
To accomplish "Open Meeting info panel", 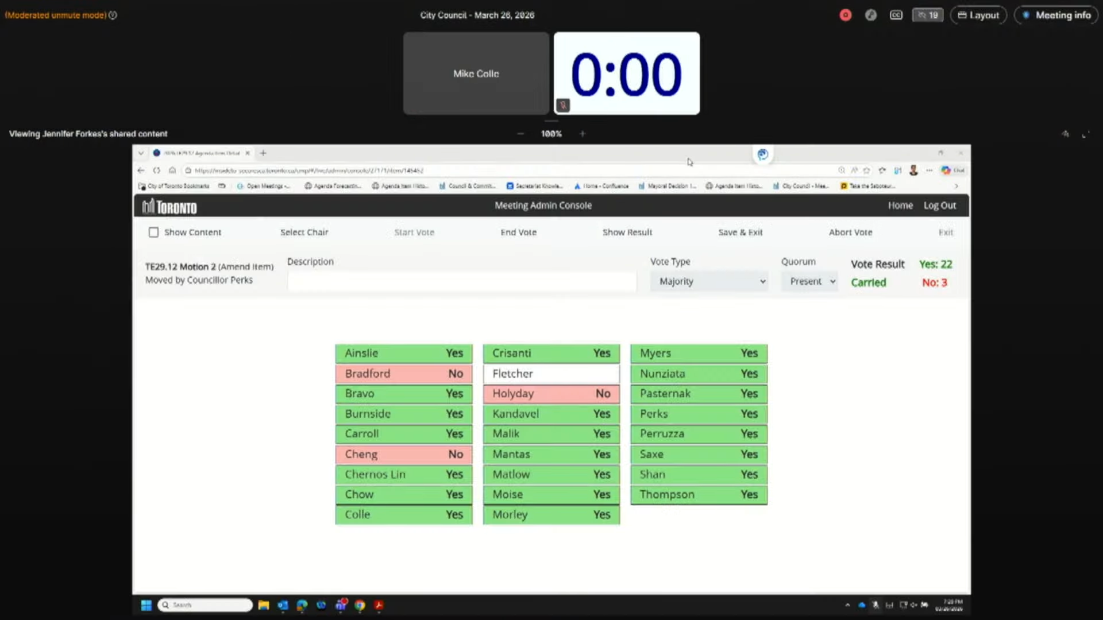I will pos(1056,15).
